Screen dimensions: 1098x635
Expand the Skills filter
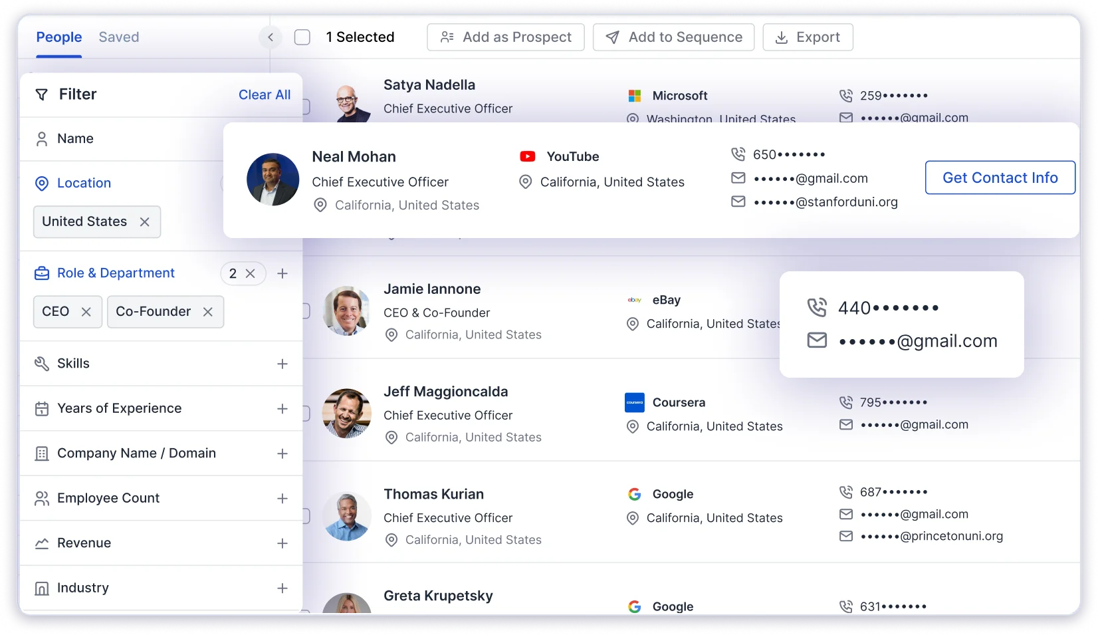point(282,364)
